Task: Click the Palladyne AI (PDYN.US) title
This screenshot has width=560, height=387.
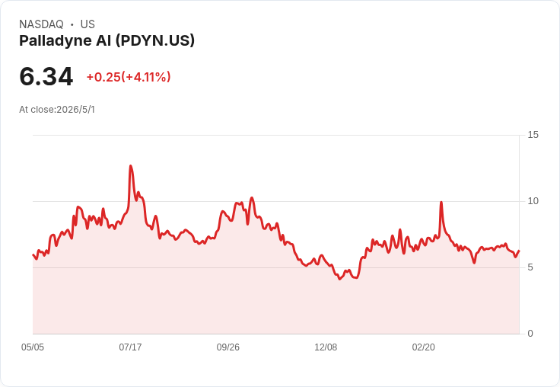Action: tap(107, 40)
